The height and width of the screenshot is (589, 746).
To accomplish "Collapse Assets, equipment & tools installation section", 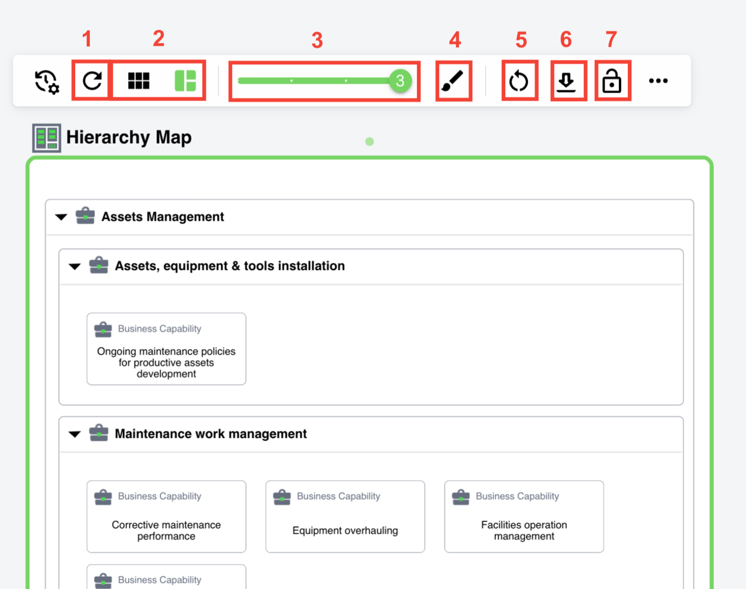I will pyautogui.click(x=75, y=267).
